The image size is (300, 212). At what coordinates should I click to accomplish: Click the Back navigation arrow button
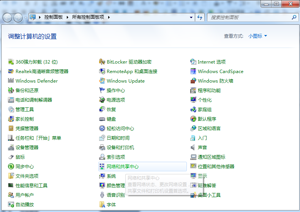point(8,18)
